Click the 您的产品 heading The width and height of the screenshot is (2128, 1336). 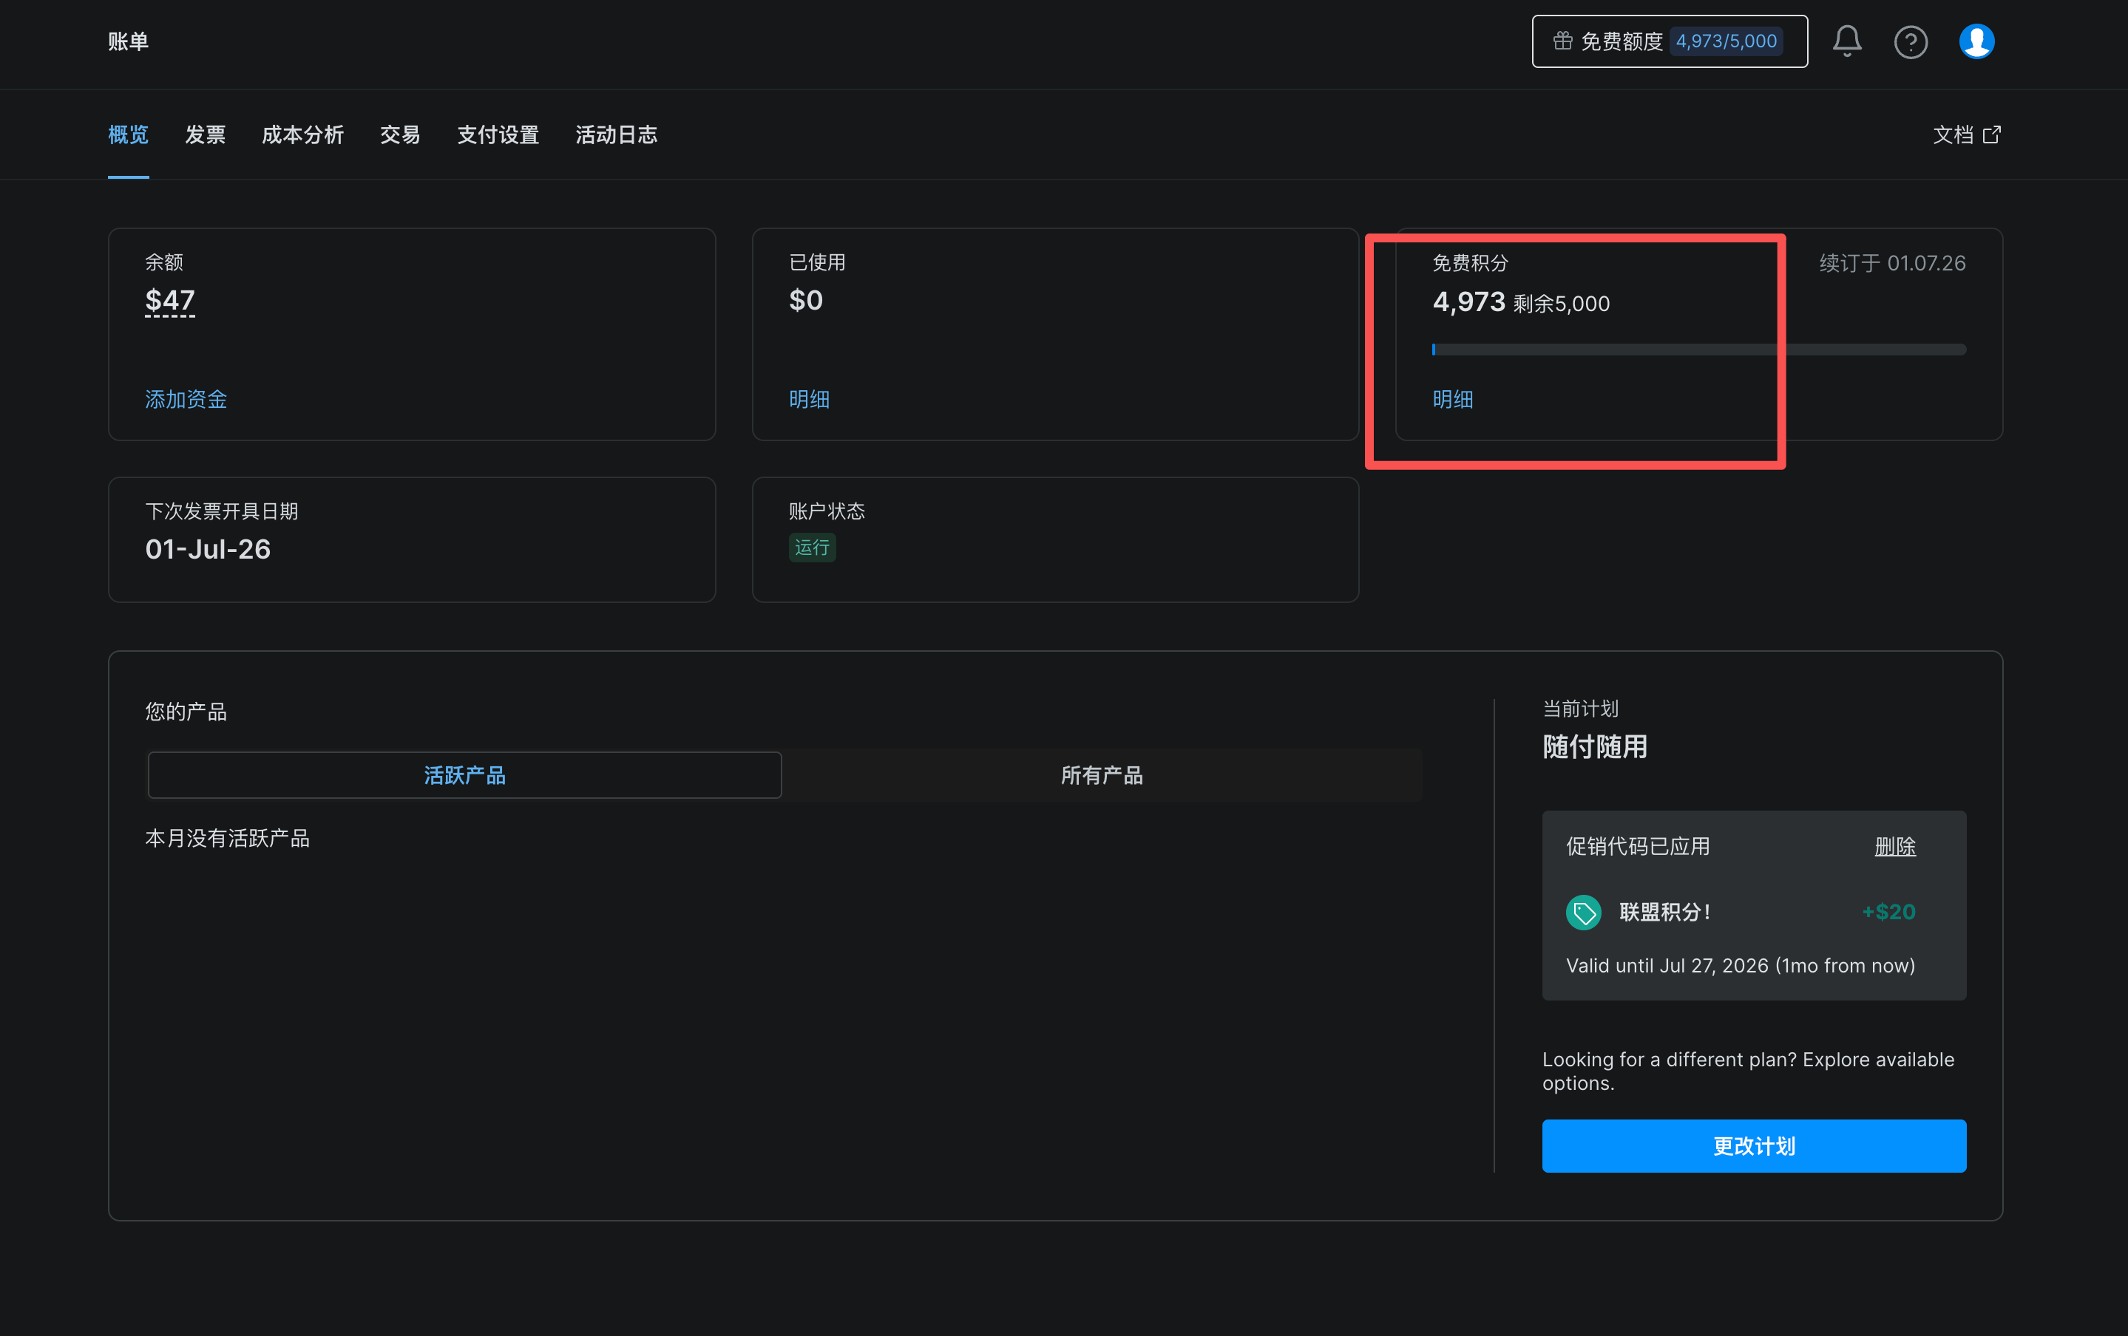pyautogui.click(x=186, y=712)
